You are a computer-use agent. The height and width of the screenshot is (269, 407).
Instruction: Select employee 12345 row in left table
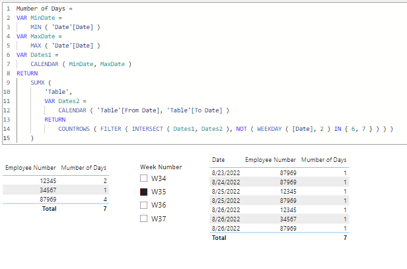click(55, 180)
